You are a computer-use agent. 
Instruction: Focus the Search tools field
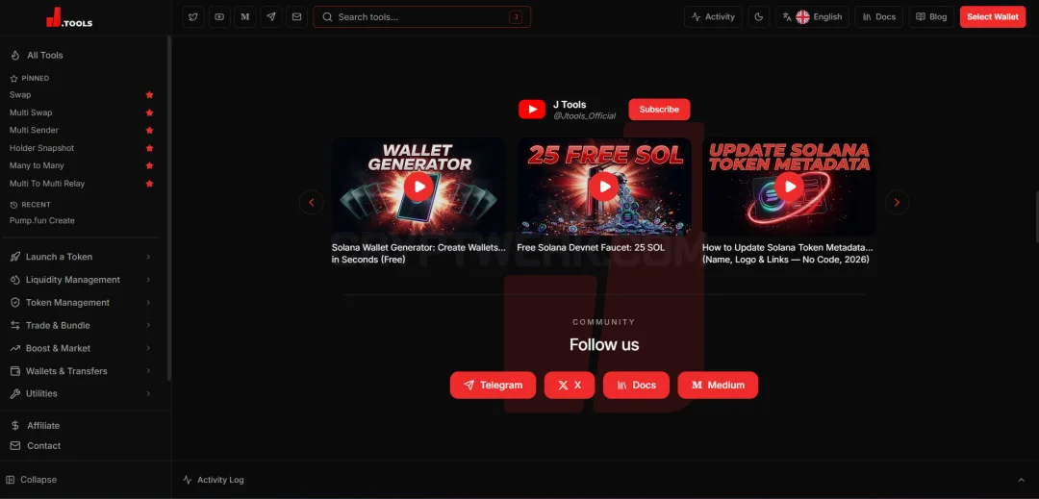(422, 16)
